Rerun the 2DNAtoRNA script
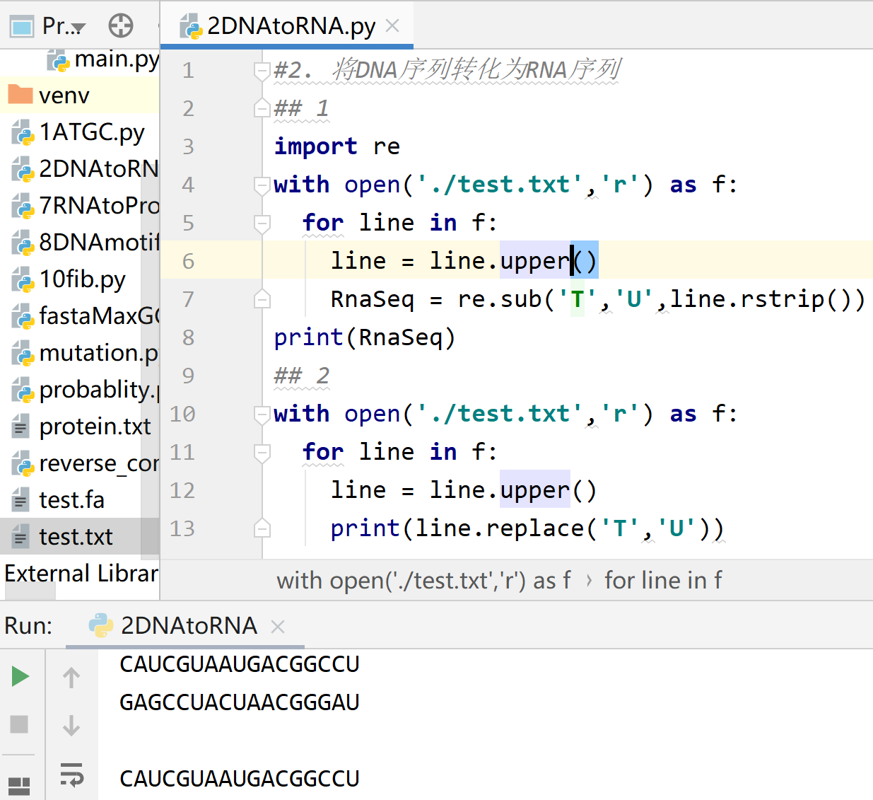Screen dimensions: 873x800 (20, 676)
